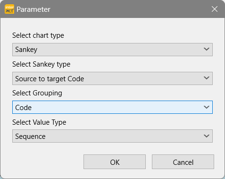Close the Parameter dialog with the X
This screenshot has width=225, height=179.
coord(215,9)
